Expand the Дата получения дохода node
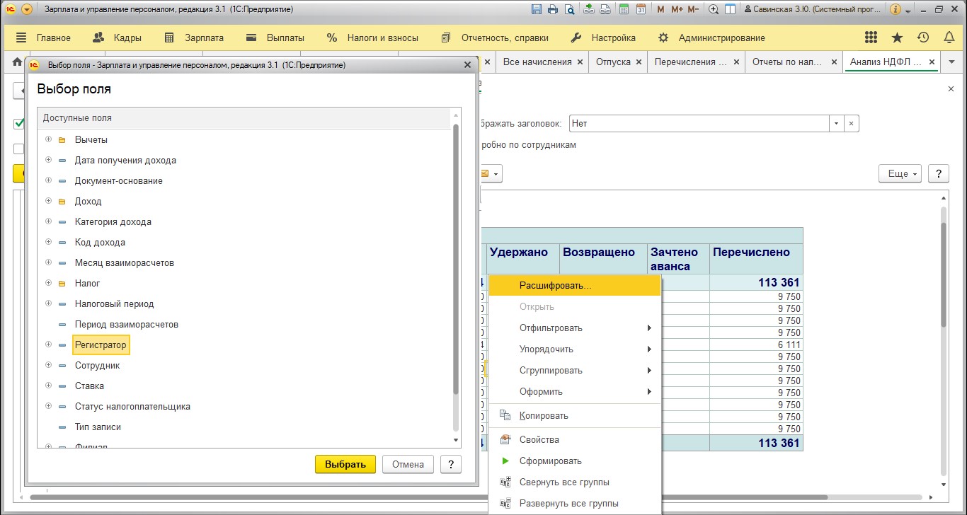 48,160
